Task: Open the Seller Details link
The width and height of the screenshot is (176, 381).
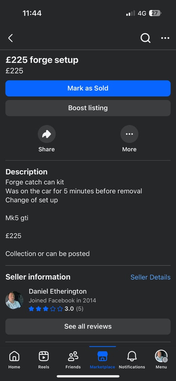Action: click(150, 277)
